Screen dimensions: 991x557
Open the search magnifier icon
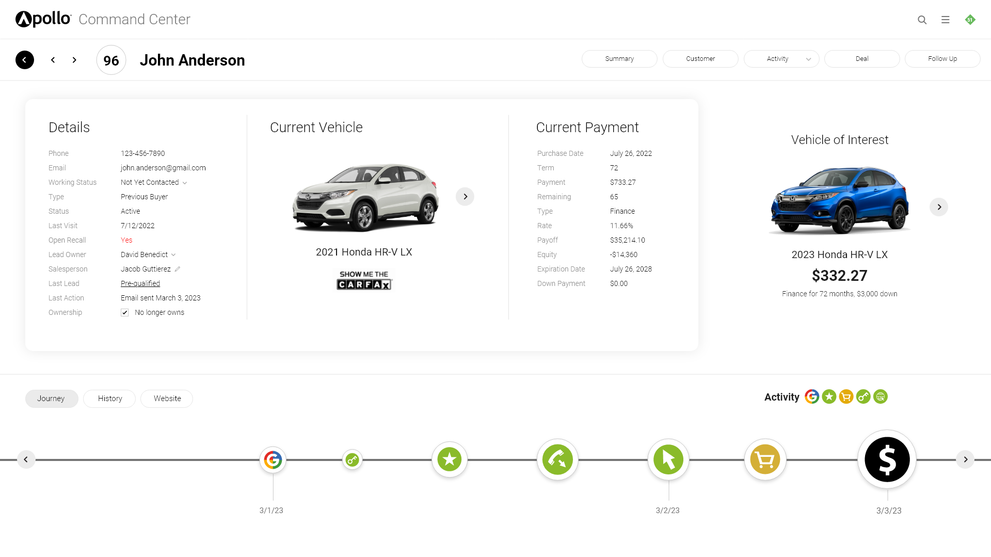(922, 20)
